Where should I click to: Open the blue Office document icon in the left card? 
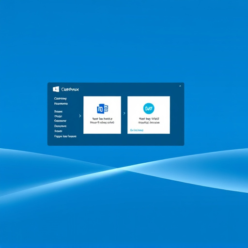click(x=103, y=108)
